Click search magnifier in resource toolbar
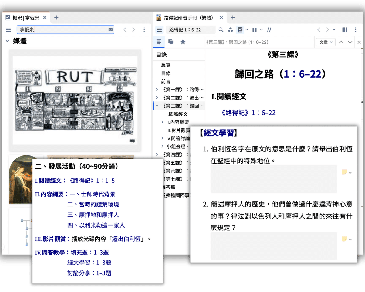Screen dimensions: 365x292 (x=221, y=30)
